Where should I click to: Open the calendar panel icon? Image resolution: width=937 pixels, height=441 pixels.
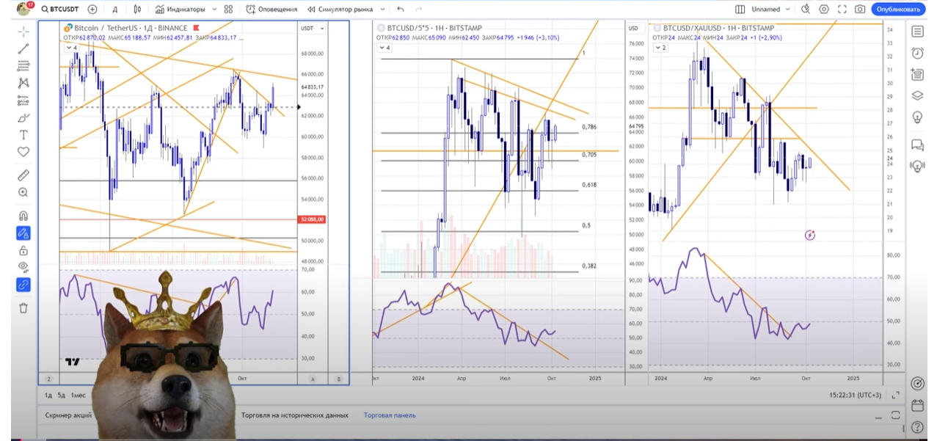tap(917, 405)
